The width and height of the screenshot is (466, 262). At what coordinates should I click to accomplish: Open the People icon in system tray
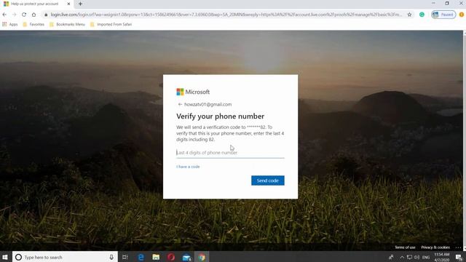(x=391, y=257)
